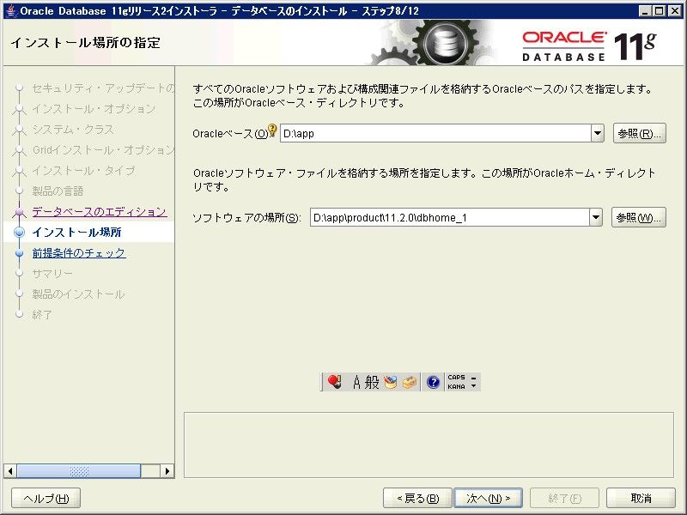Screen dimensions: 687x515
Task: Click into the ソフトウェアの場所 text field
Action: [x=447, y=217]
